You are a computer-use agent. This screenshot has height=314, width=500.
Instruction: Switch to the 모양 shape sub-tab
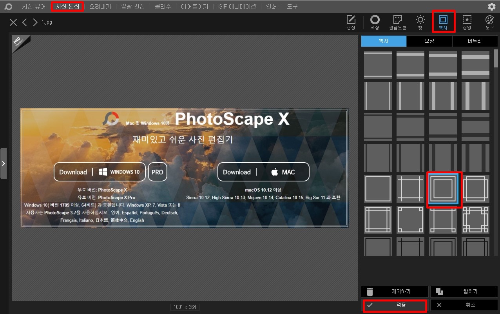tap(429, 41)
